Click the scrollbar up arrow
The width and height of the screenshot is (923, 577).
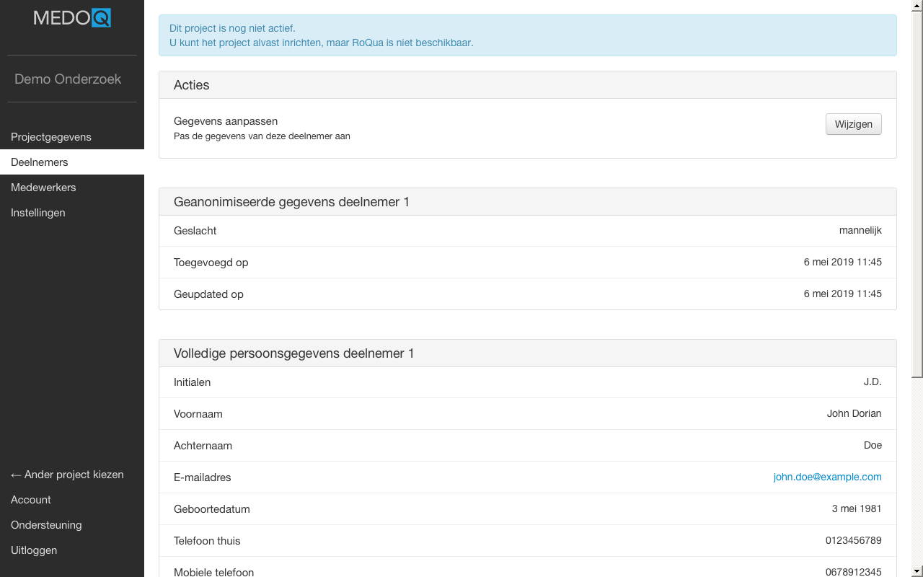point(917,6)
